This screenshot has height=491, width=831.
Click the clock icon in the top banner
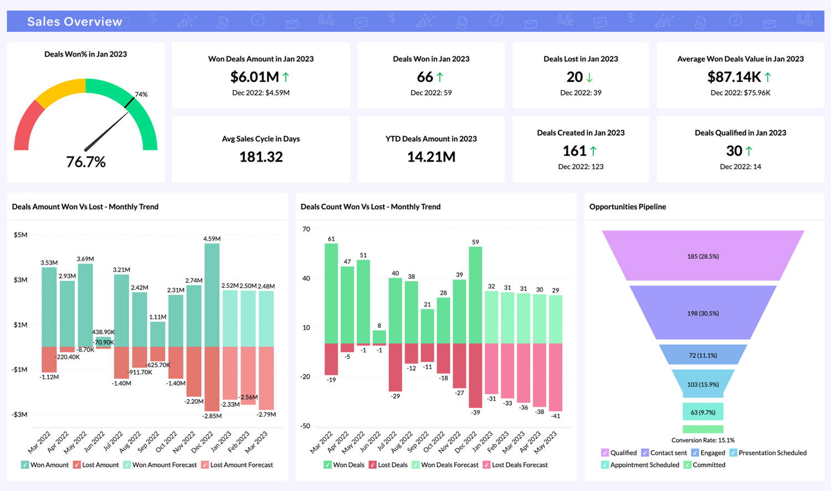(258, 19)
